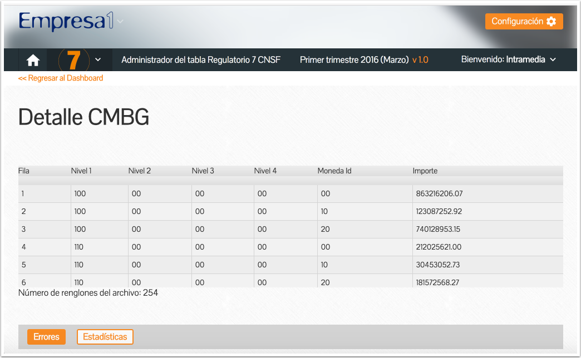
Task: Switch to the Estadísticas view
Action: point(105,337)
